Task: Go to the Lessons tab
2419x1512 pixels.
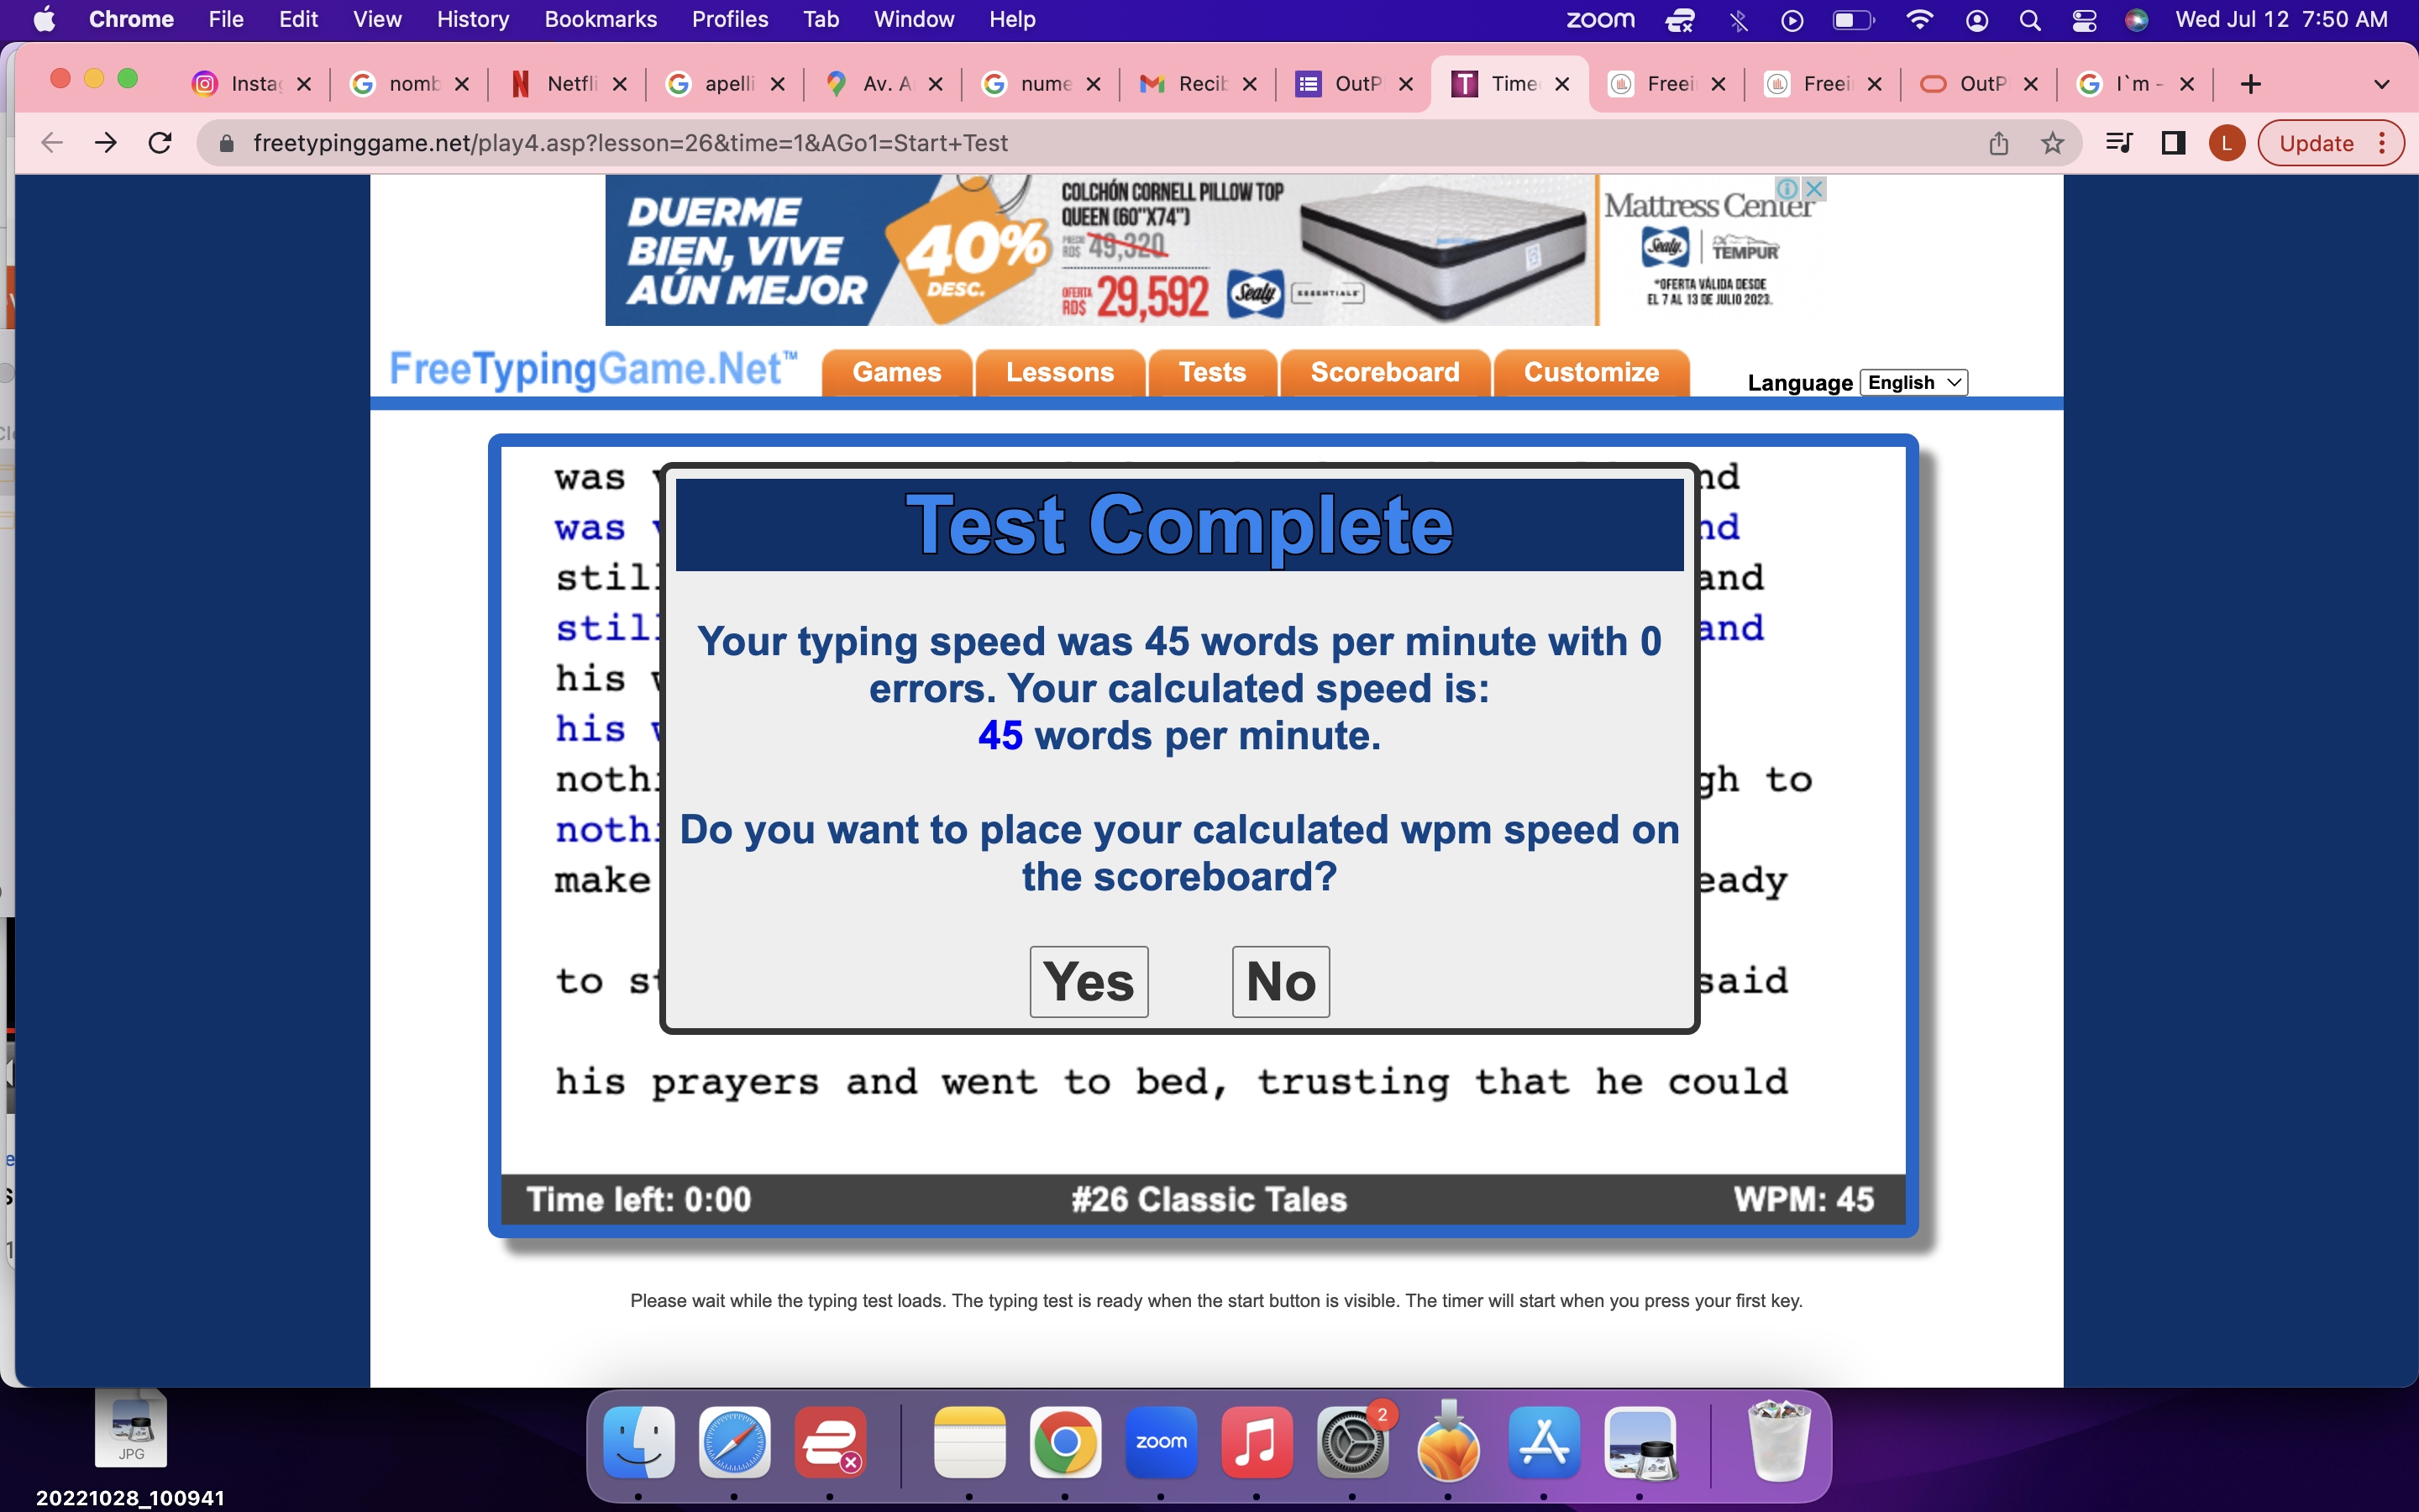Action: [x=1059, y=373]
